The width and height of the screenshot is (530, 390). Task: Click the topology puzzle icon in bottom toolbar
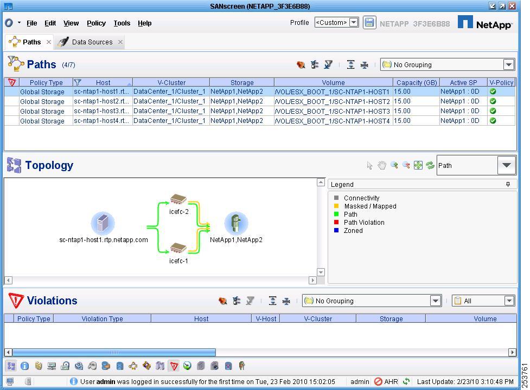click(11, 366)
